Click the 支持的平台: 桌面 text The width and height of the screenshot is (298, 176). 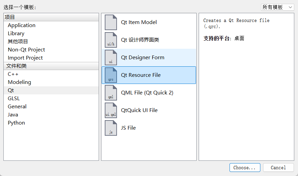point(224,39)
